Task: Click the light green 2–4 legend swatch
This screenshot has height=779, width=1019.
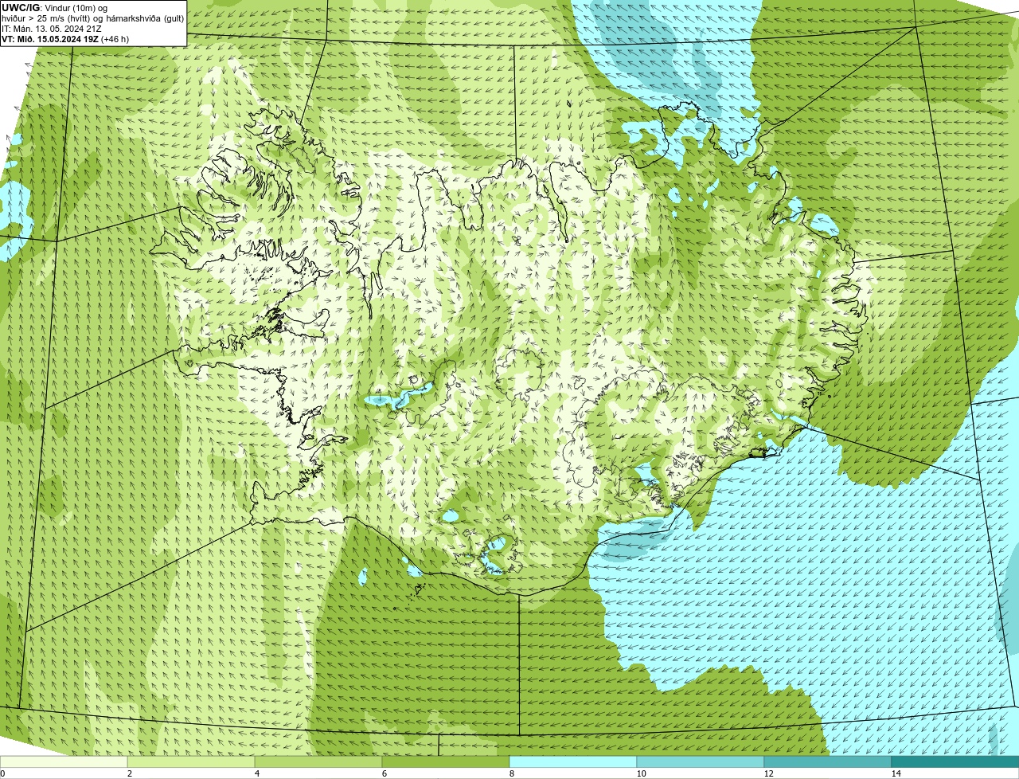Action: click(191, 761)
